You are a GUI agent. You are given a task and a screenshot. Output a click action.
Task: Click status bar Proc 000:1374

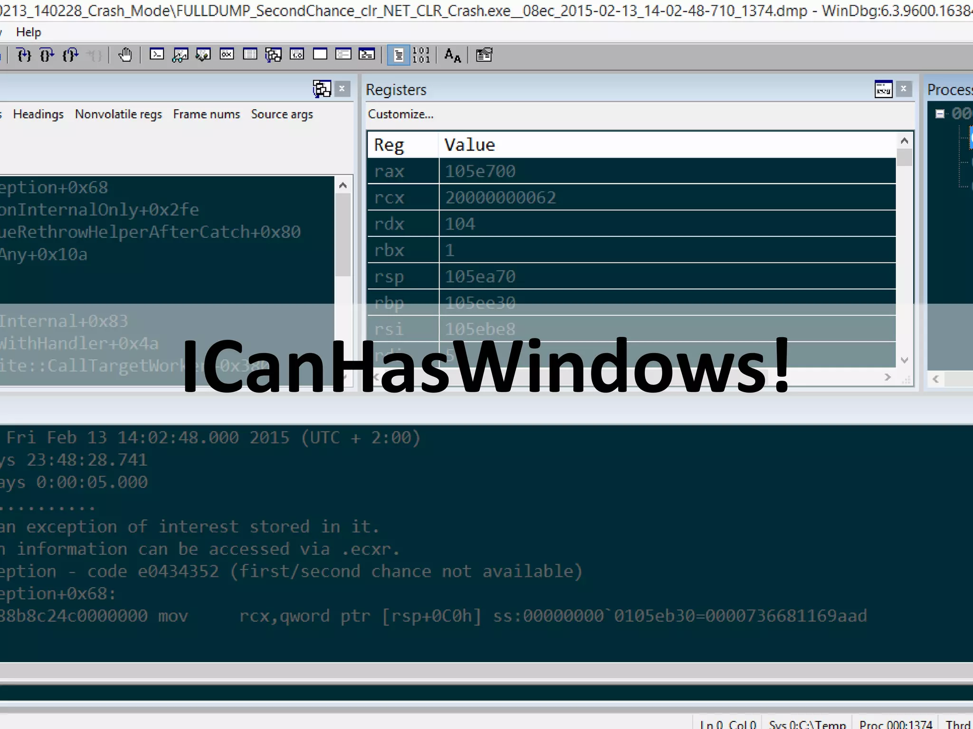coord(896,724)
